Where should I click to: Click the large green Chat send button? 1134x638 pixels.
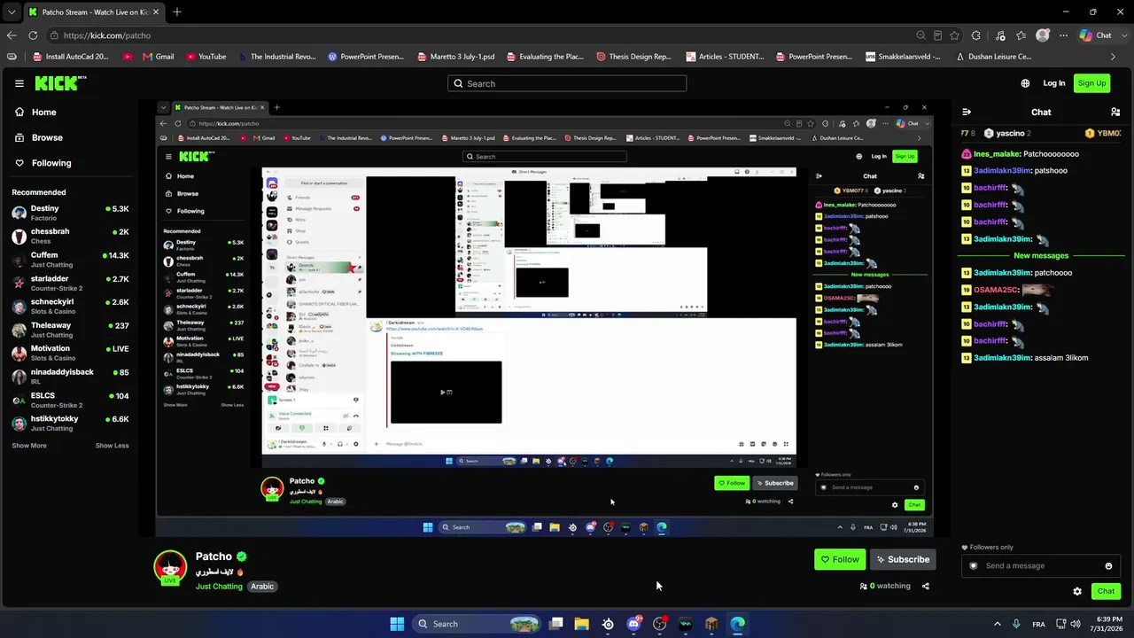tap(1106, 591)
